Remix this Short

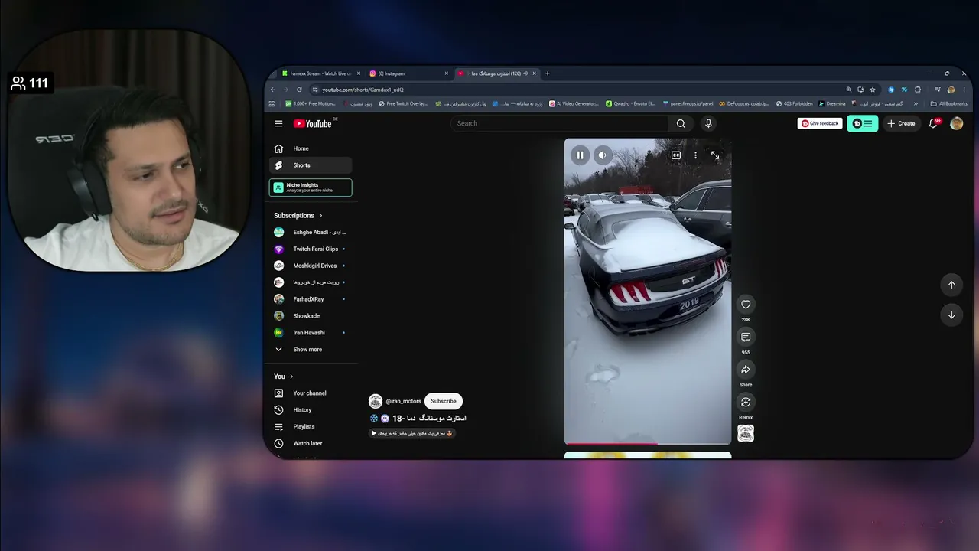click(x=746, y=402)
